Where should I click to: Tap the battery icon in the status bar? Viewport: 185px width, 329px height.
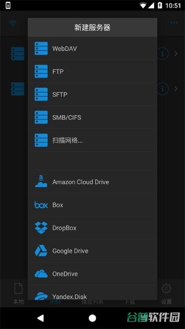tap(160, 6)
